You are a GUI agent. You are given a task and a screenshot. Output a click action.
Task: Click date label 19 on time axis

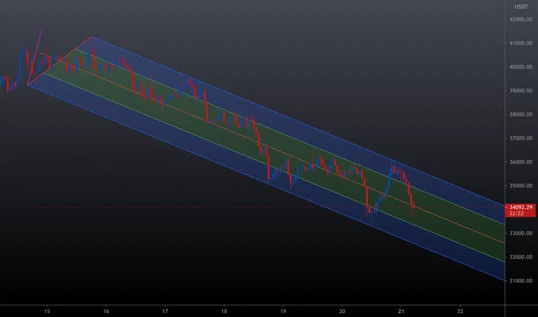coord(283,311)
